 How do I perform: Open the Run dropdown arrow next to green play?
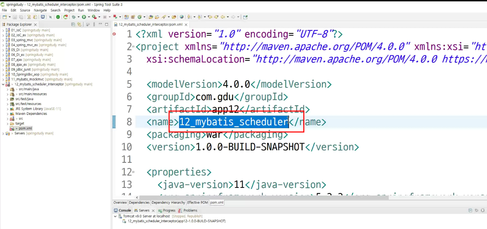pos(89,17)
